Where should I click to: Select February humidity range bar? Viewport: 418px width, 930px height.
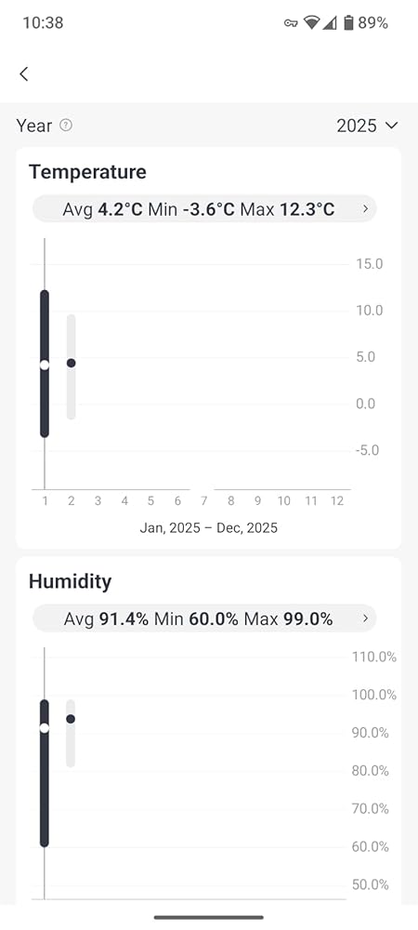point(71,733)
